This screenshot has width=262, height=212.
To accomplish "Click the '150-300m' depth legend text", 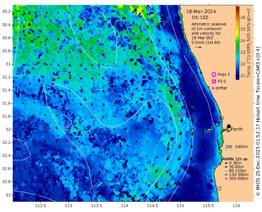I will 239,175.
